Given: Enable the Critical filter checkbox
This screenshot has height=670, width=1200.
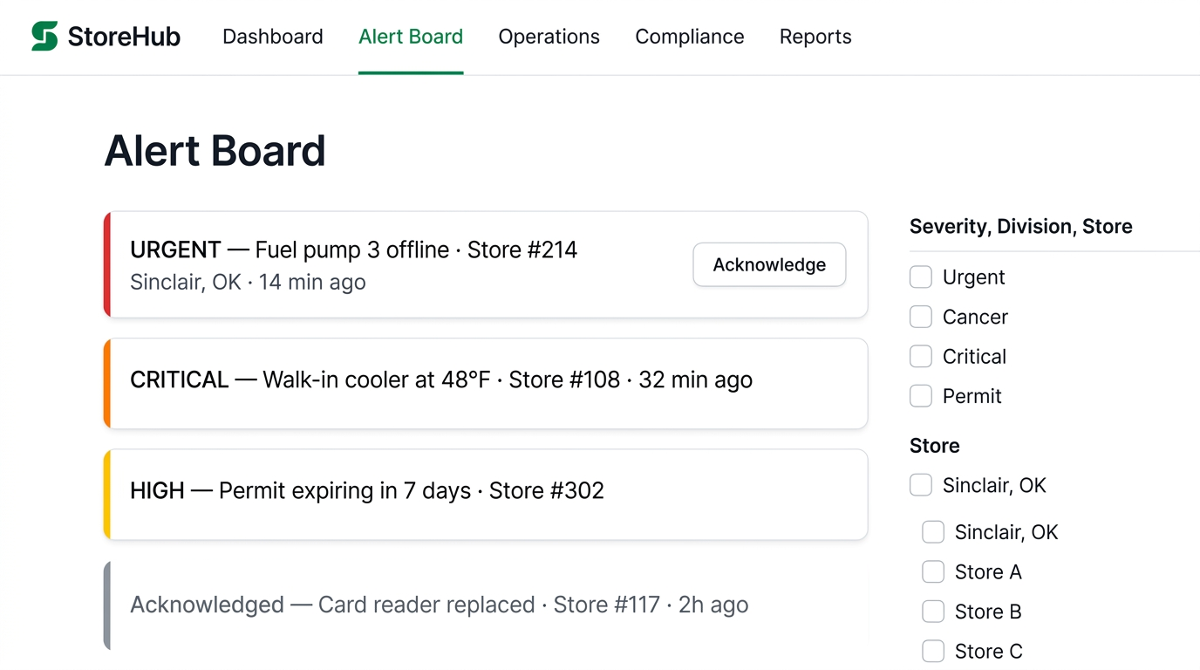Looking at the screenshot, I should tap(921, 357).
